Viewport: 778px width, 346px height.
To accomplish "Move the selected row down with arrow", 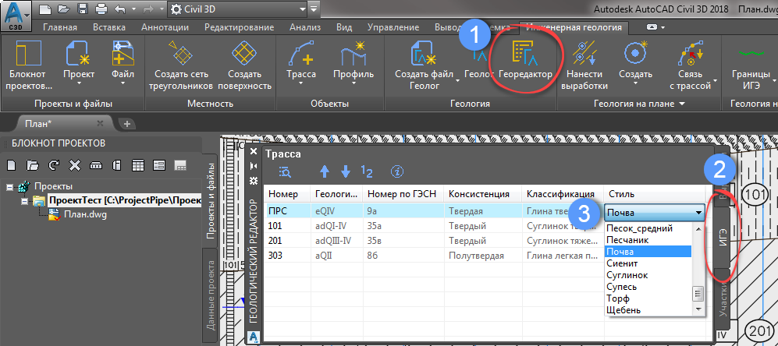I will click(x=346, y=171).
